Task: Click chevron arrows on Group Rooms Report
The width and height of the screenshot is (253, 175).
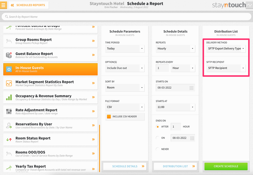Action: coord(93,41)
